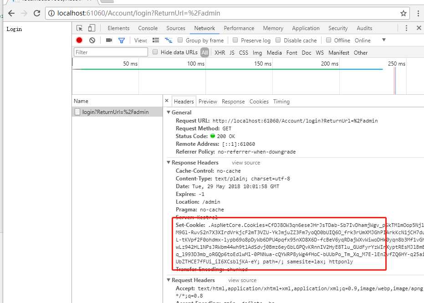Close the DevTools panel
Viewport: 424px width, 303px height.
click(x=419, y=28)
